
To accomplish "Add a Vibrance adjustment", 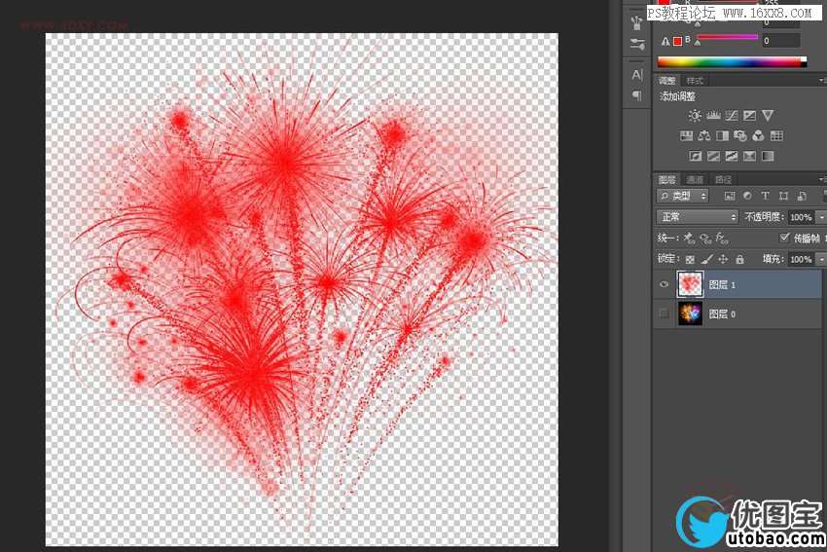I will click(768, 116).
